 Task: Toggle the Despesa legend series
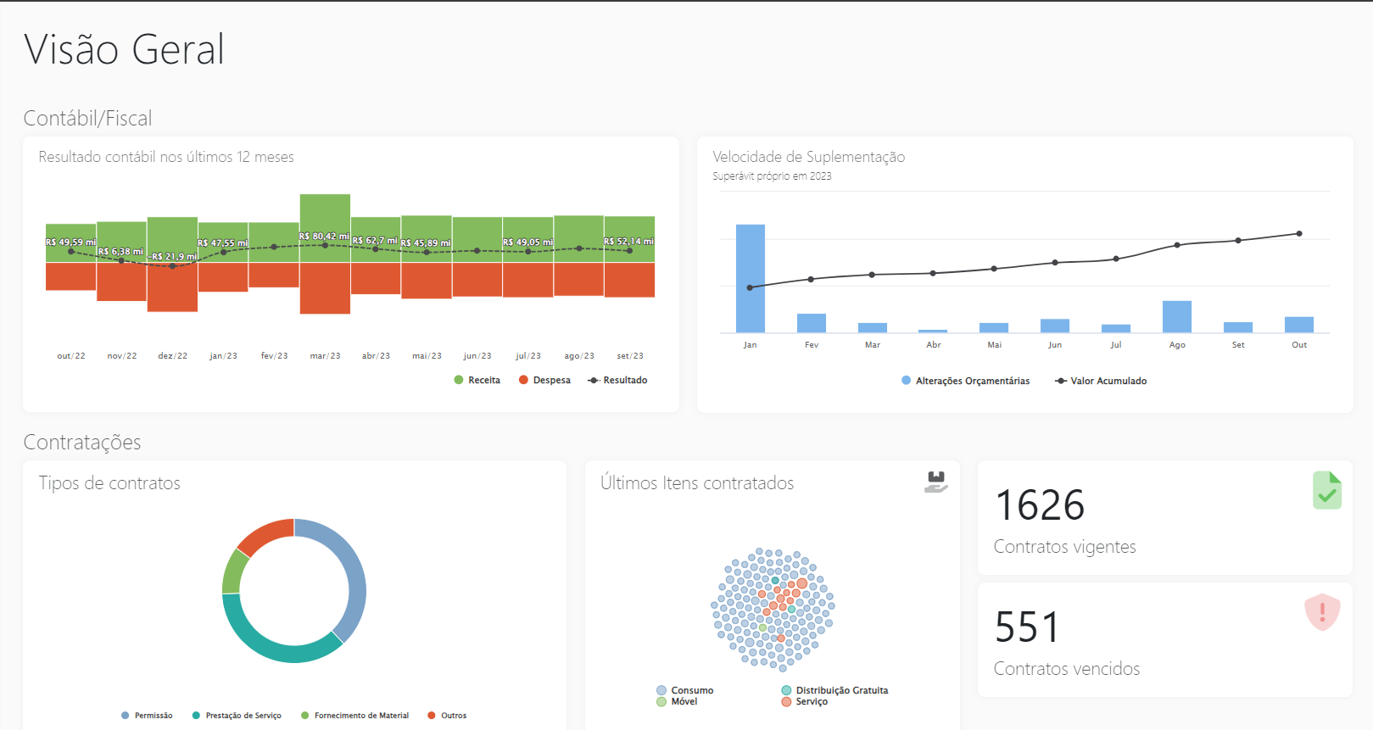point(544,381)
